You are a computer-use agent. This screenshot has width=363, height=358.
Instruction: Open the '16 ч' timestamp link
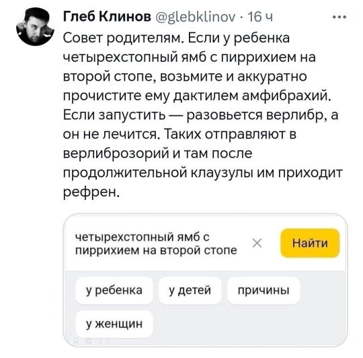pos(260,17)
